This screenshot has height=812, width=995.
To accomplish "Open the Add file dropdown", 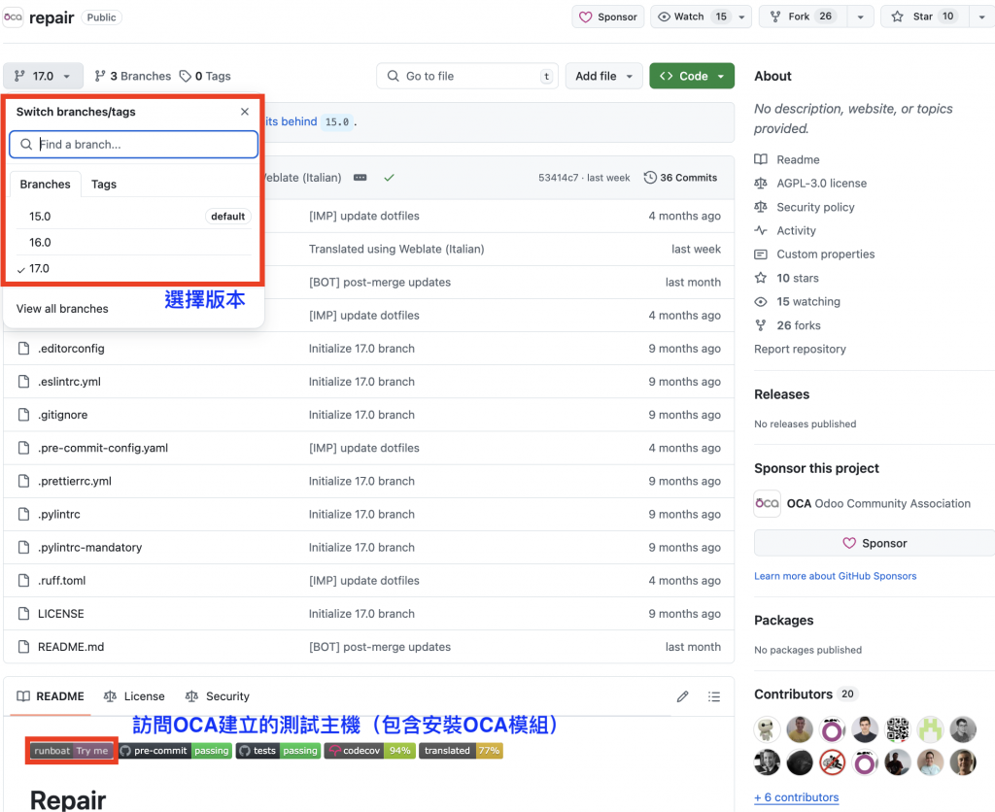I will click(603, 76).
